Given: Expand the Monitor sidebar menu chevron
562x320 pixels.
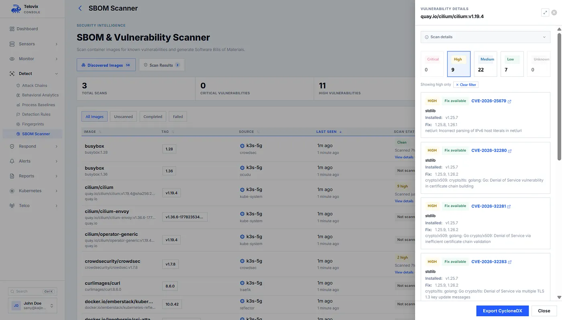Looking at the screenshot, I should (56, 59).
